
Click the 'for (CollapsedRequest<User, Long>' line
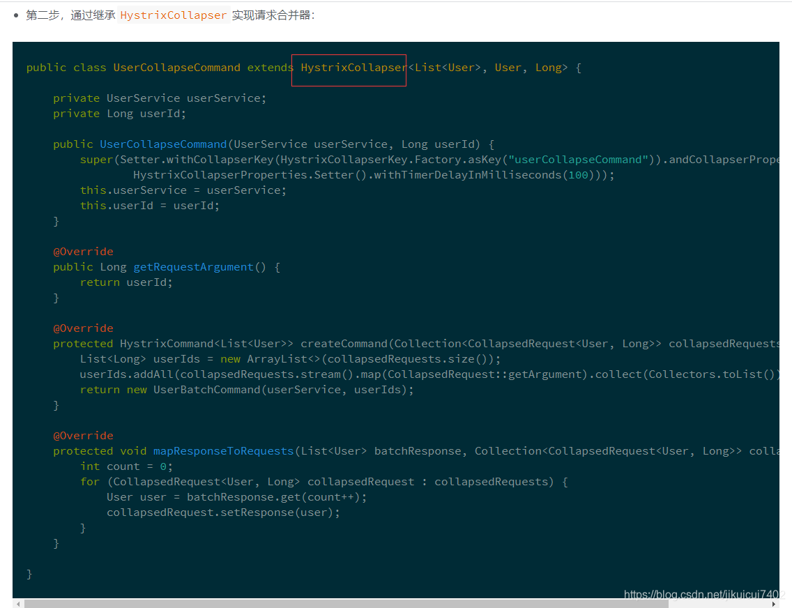pyautogui.click(x=323, y=482)
